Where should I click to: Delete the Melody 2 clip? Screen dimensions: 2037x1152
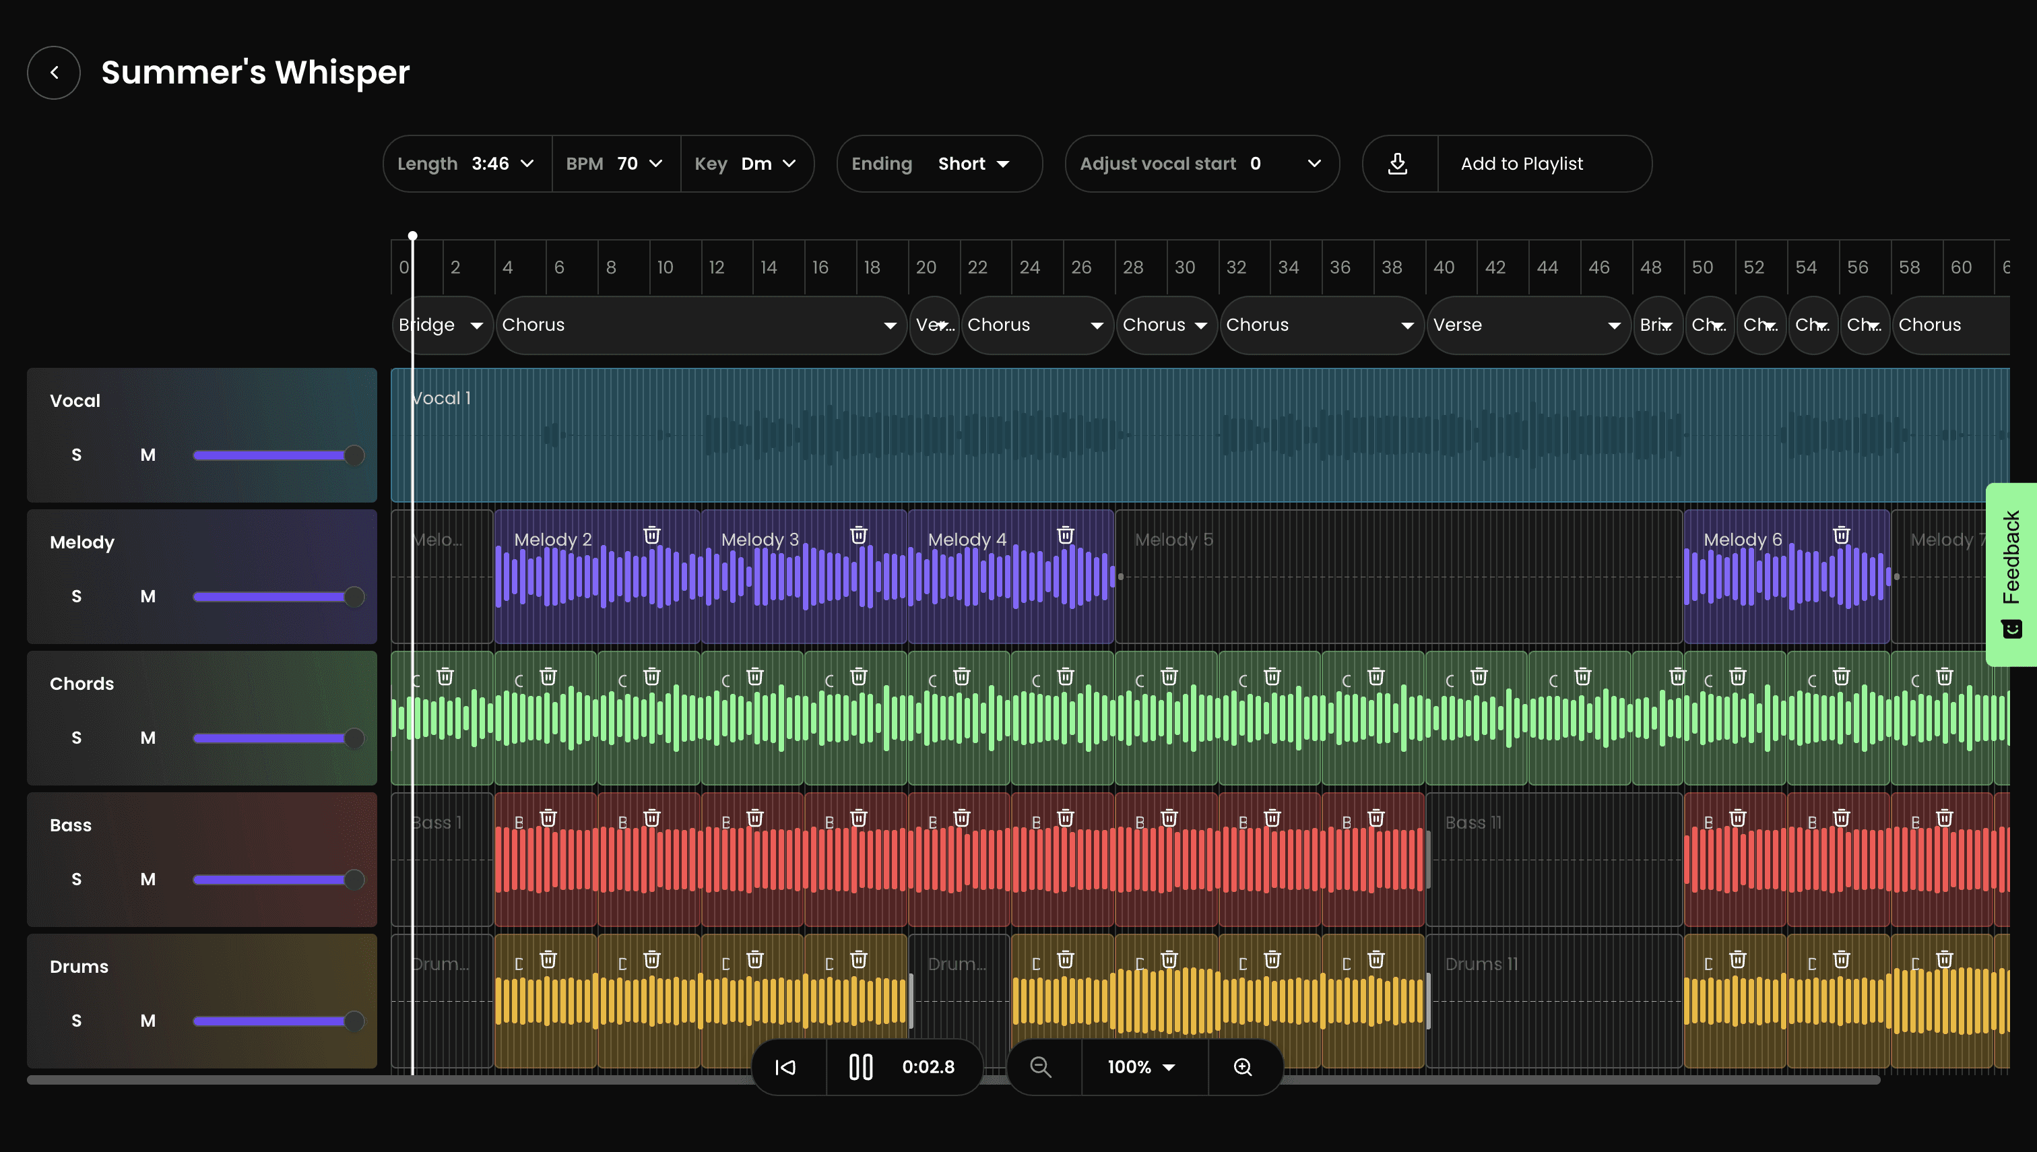point(652,536)
